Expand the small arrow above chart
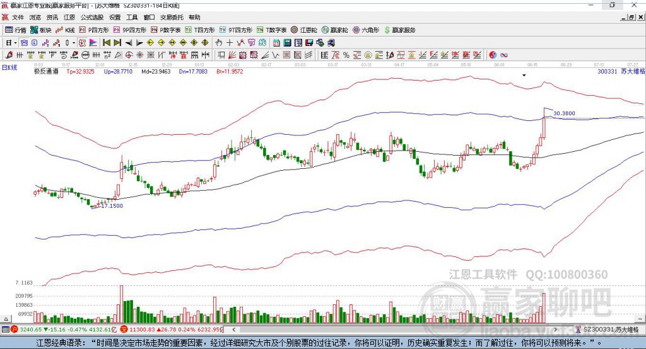The width and height of the screenshot is (646, 349). click(x=524, y=76)
